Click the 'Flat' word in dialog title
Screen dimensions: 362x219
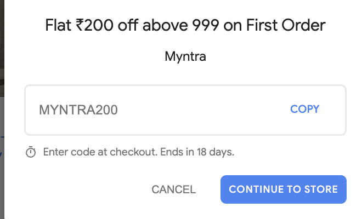[58, 25]
